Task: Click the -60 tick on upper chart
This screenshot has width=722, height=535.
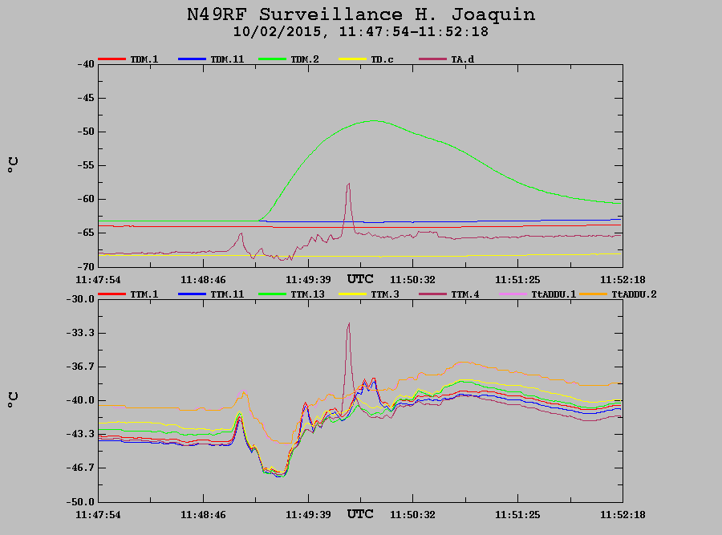Action: [x=85, y=200]
